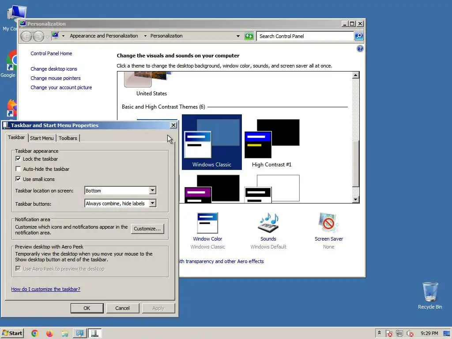Click the Action Center flag tray icon
This screenshot has height=339, width=452.
388,334
